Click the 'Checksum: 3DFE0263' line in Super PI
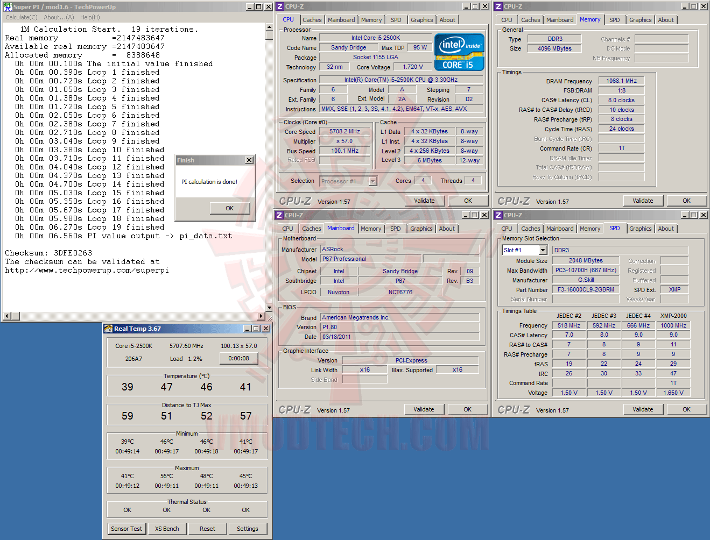The width and height of the screenshot is (710, 540). (x=48, y=253)
